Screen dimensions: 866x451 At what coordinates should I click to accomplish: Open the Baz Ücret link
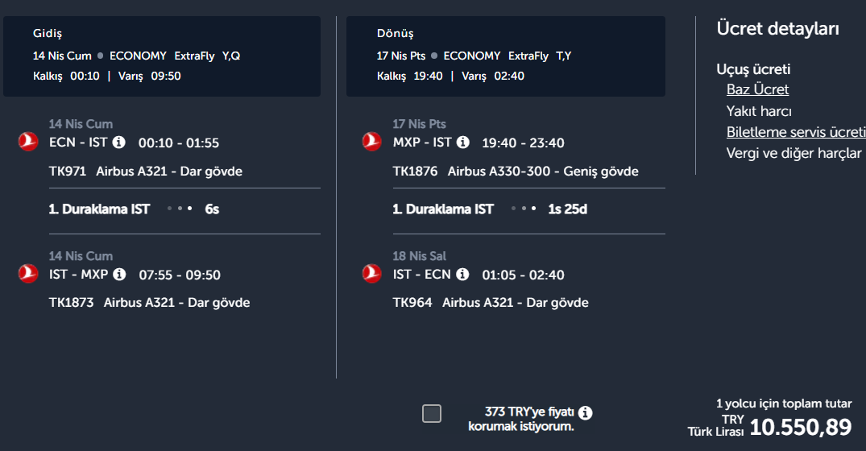pos(757,89)
